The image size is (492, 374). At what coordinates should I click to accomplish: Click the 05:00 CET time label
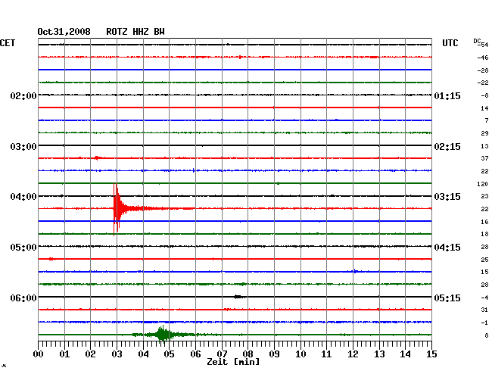(x=23, y=248)
